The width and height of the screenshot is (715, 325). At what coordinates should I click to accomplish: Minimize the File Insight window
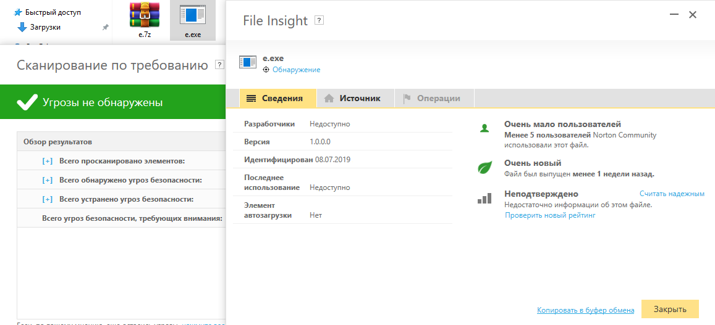click(x=674, y=15)
